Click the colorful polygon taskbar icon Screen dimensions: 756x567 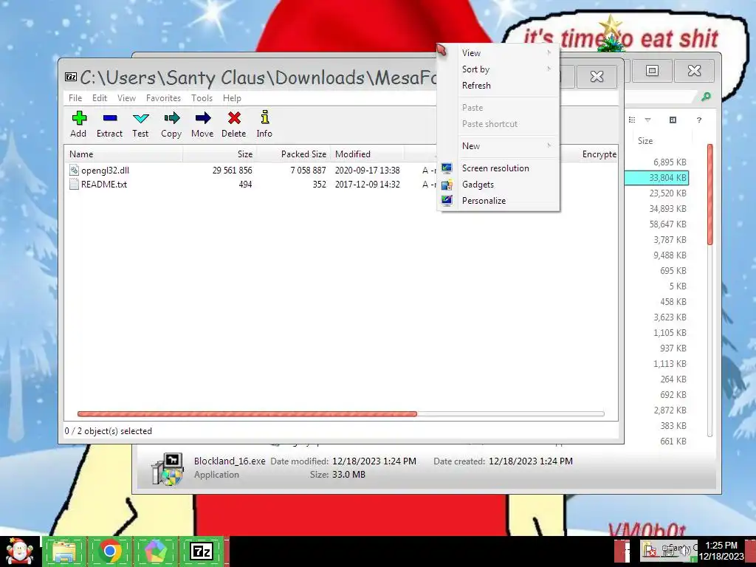point(155,551)
